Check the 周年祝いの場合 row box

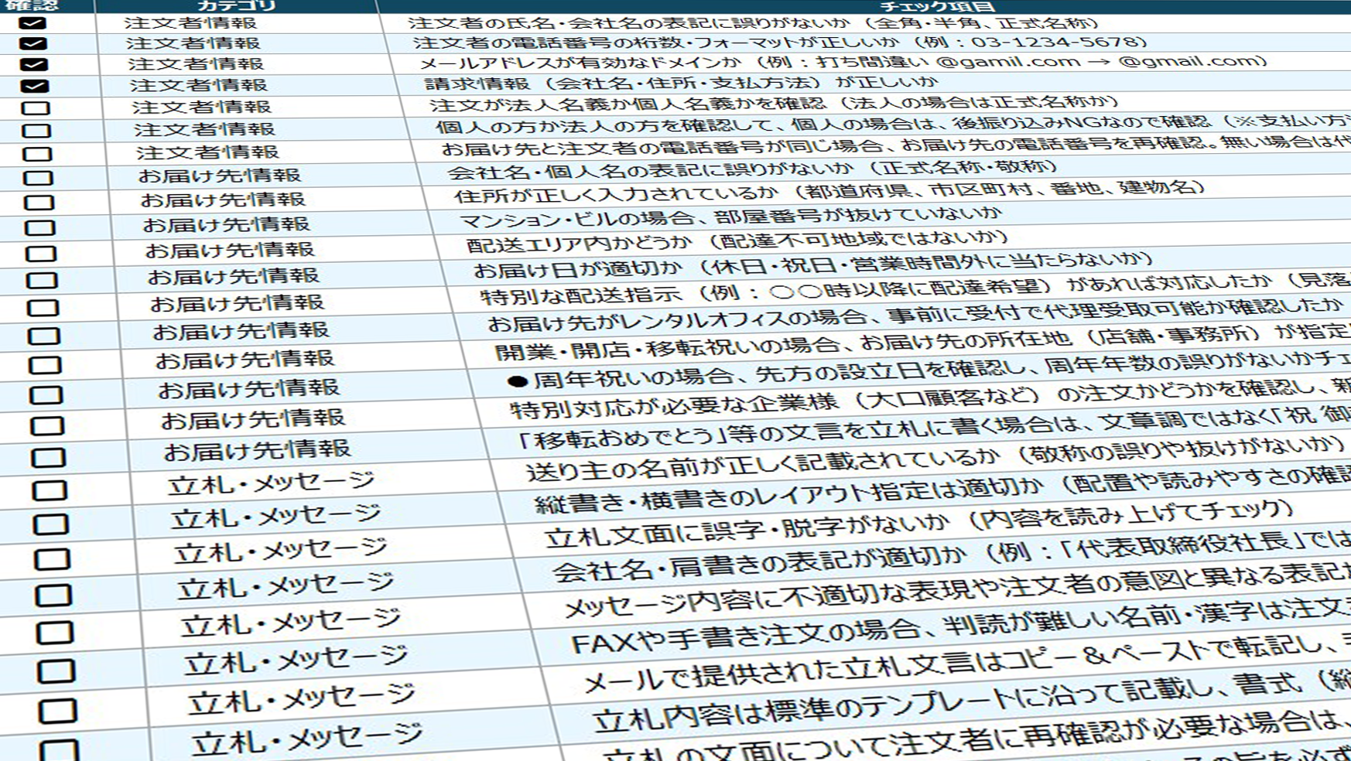point(46,395)
